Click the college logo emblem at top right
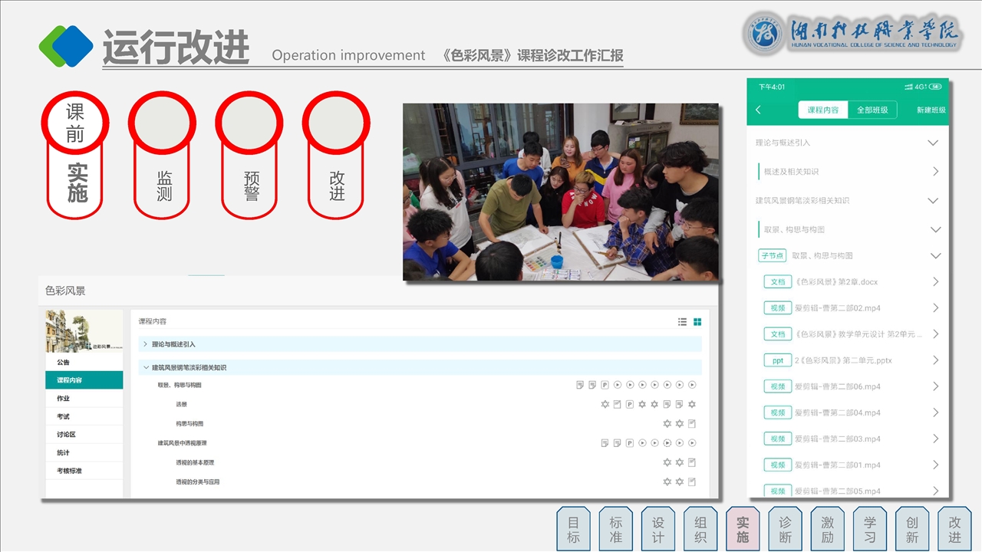Screen dimensions: 982x552 (x=764, y=34)
